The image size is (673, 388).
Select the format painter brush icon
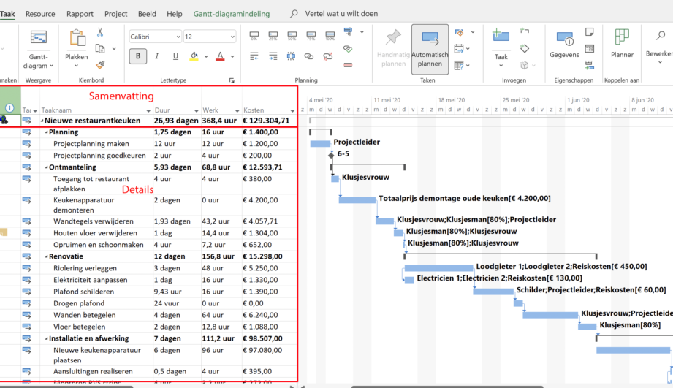point(100,65)
